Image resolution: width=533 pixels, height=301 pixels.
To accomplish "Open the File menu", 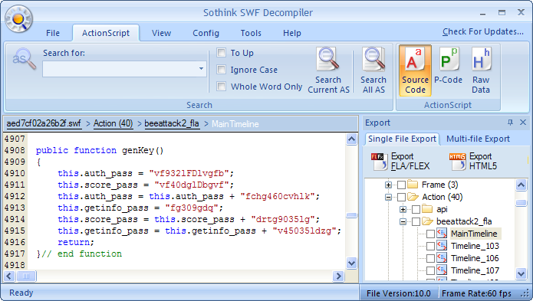I will 53,33.
